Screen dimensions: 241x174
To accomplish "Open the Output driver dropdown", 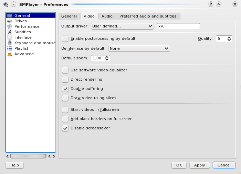I will pyautogui.click(x=122, y=26).
